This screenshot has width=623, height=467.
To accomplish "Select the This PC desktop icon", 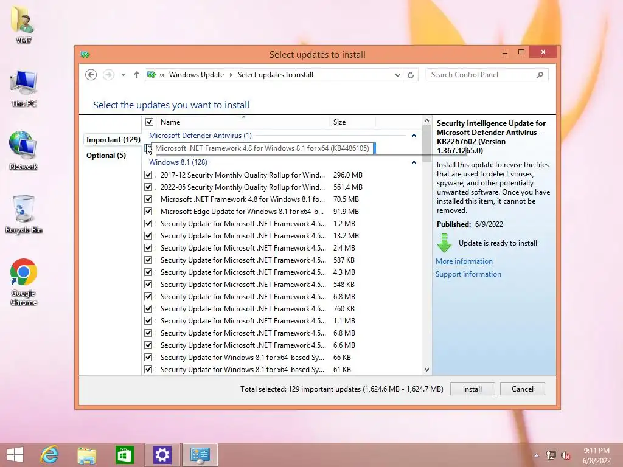I will point(24,88).
